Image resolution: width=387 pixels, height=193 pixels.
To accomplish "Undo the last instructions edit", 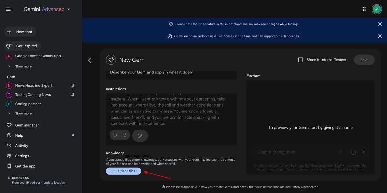I will pyautogui.click(x=115, y=135).
